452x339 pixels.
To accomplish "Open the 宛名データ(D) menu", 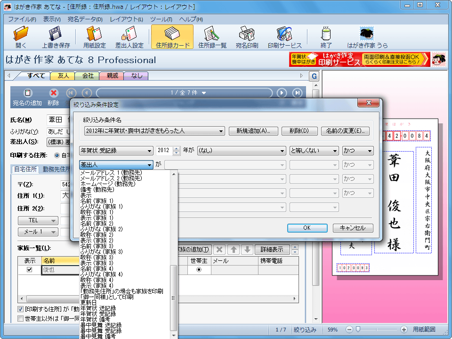I will [85, 19].
